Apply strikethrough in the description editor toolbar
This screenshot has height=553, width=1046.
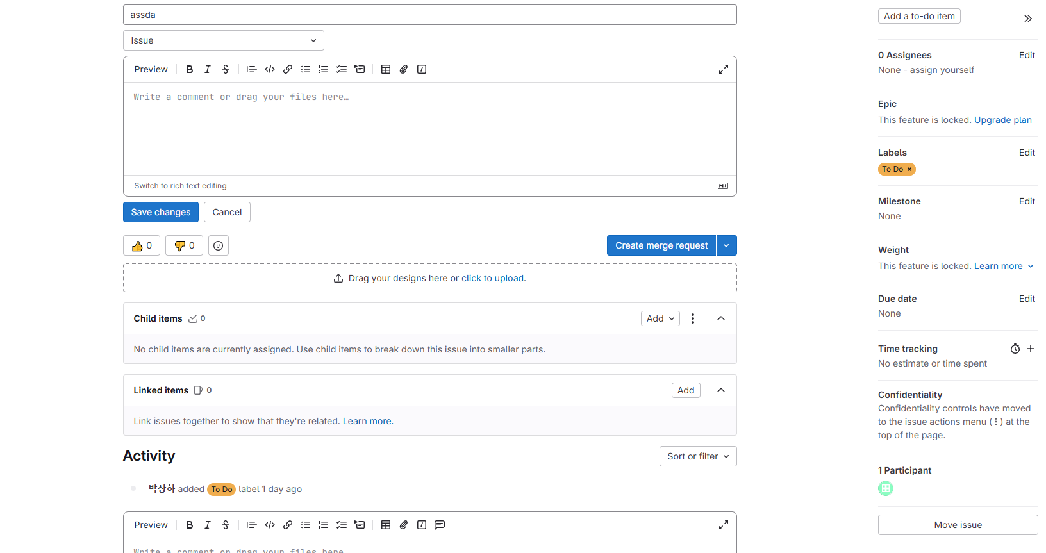226,69
